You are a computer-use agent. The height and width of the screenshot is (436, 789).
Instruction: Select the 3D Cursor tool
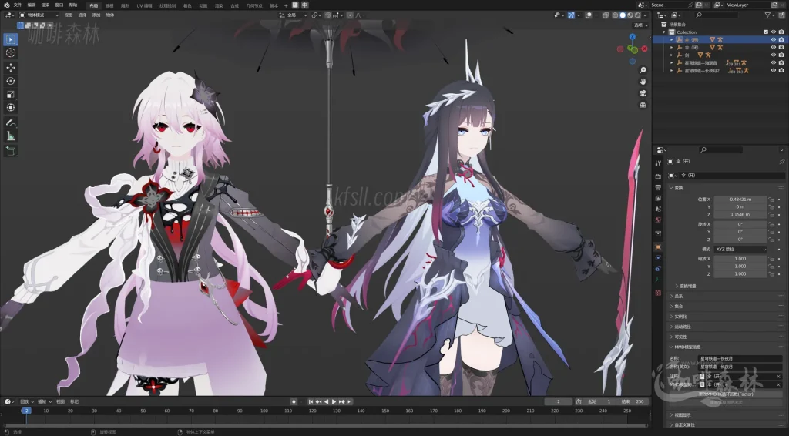[x=11, y=53]
